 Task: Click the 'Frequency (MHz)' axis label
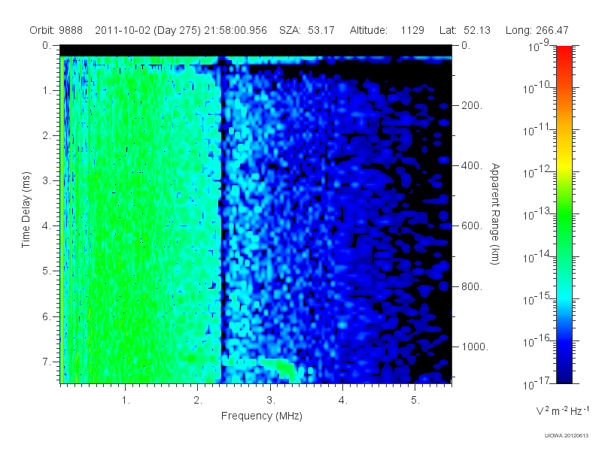(261, 416)
